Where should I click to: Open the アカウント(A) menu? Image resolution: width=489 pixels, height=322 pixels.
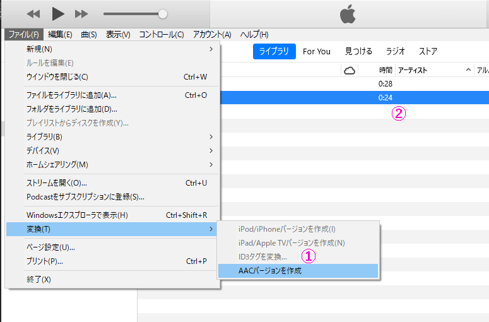pyautogui.click(x=212, y=34)
